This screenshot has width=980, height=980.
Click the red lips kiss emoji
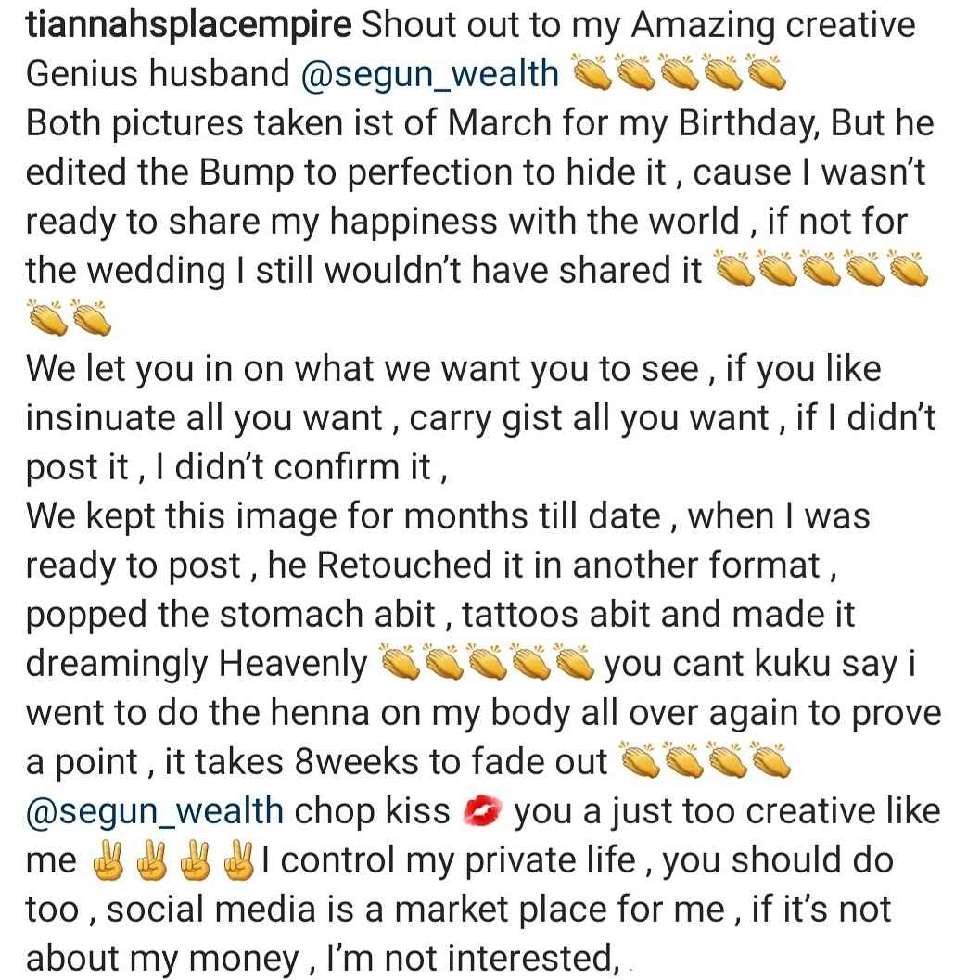click(x=482, y=810)
